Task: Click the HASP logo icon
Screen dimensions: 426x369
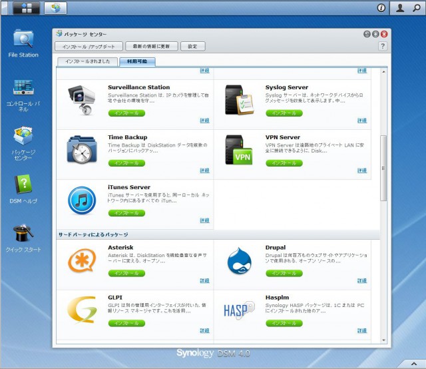Action: 239,310
